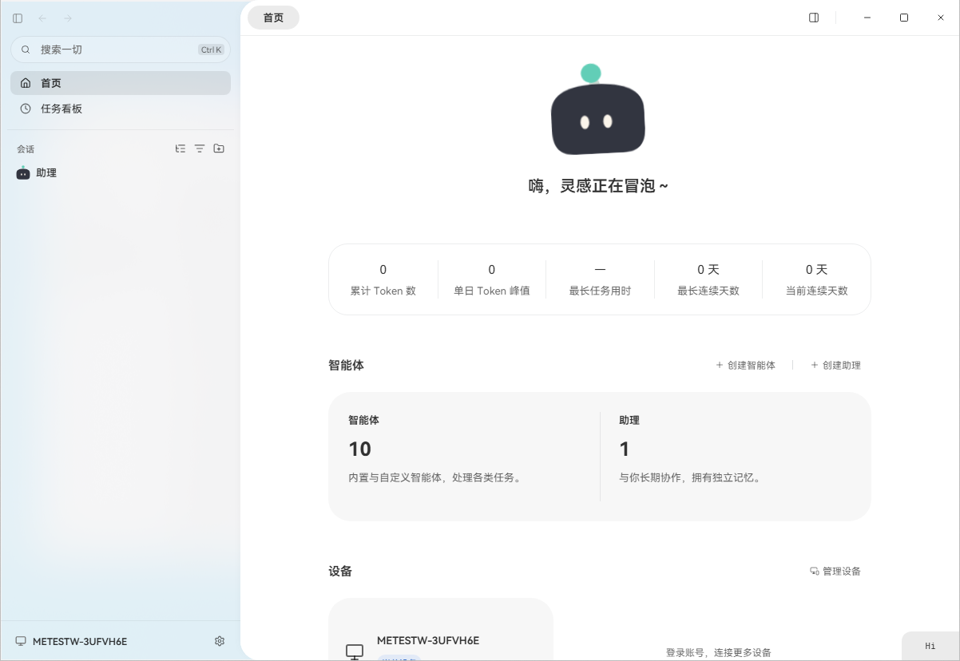
Task: Click the robot avatar next to 助理
Action: (23, 172)
